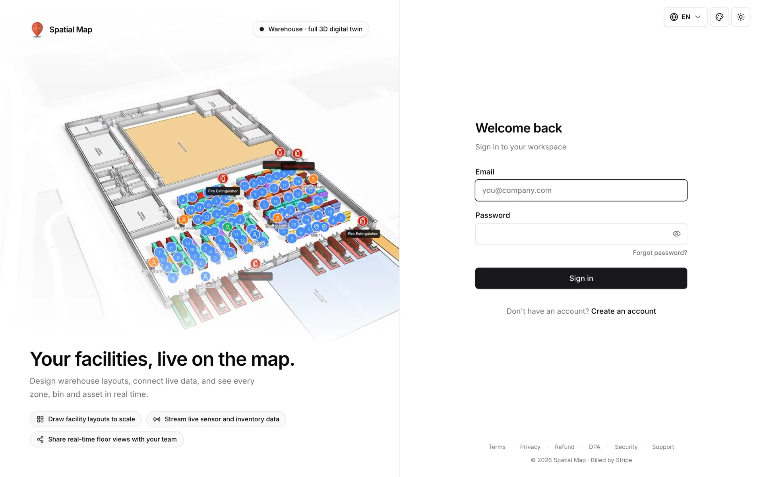Open the Security footer link

coord(626,447)
